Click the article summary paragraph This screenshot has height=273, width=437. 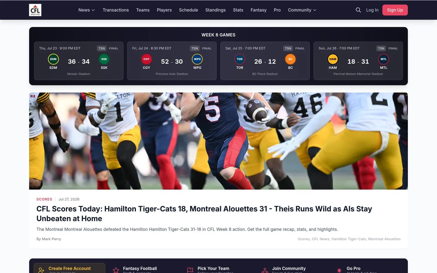tap(187, 229)
